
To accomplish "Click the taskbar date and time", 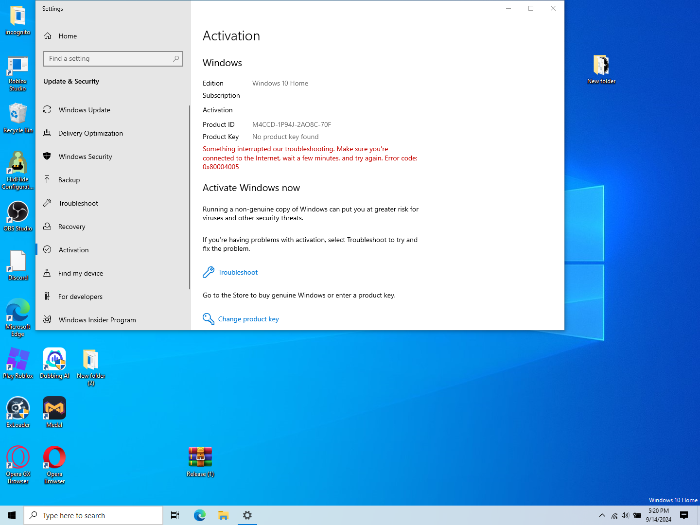I will click(658, 515).
